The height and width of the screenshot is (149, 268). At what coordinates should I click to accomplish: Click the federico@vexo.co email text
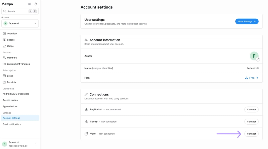click(x=18, y=146)
